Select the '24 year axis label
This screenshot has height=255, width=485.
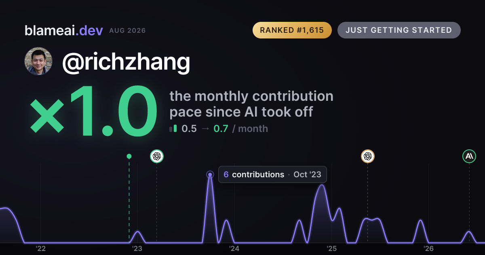tap(234, 249)
